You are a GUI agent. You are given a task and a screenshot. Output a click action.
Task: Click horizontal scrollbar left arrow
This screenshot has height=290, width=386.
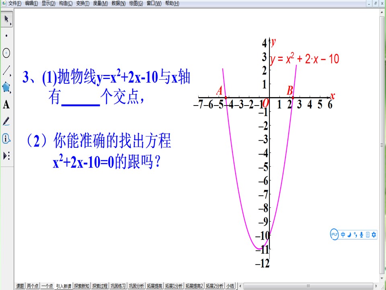click(240, 286)
